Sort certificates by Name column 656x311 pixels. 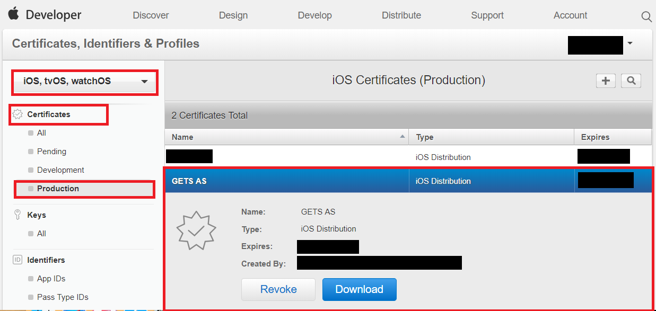[x=286, y=137]
